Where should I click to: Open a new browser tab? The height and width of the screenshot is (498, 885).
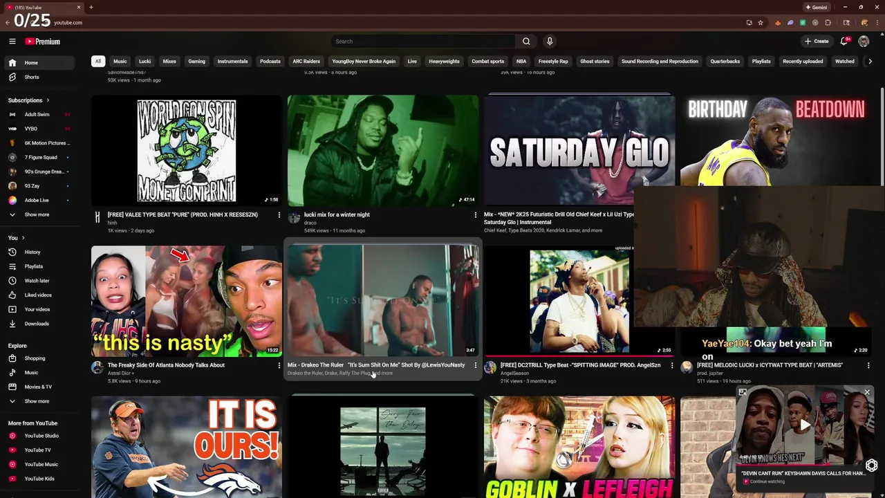point(91,7)
